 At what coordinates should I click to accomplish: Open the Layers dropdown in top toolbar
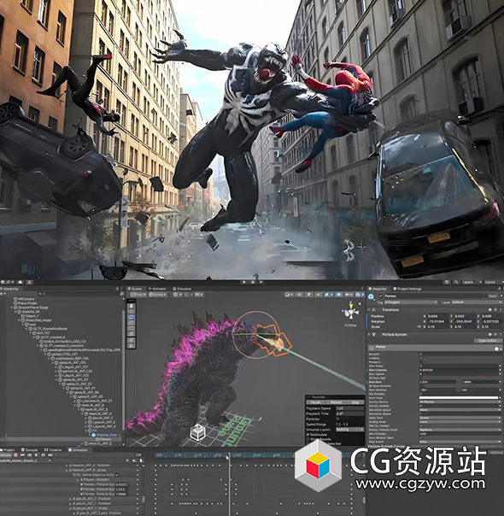[472, 282]
